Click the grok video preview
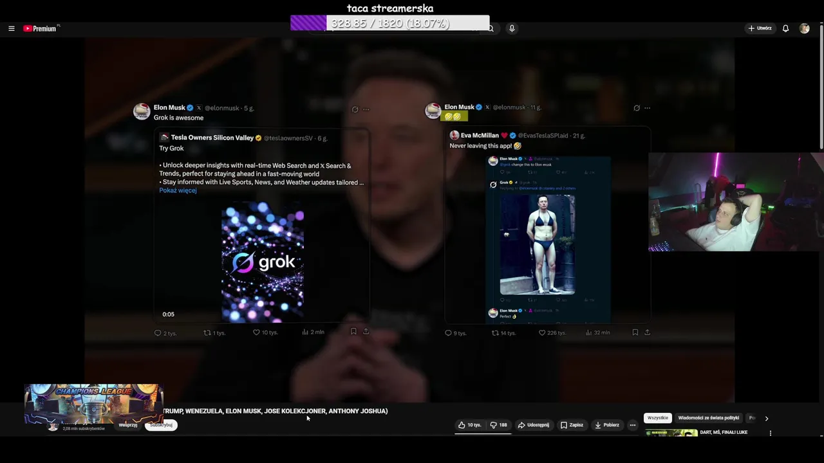Image resolution: width=824 pixels, height=463 pixels. tap(263, 262)
